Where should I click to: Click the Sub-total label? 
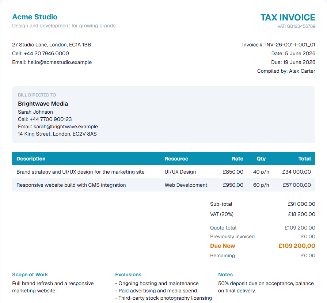(221, 204)
